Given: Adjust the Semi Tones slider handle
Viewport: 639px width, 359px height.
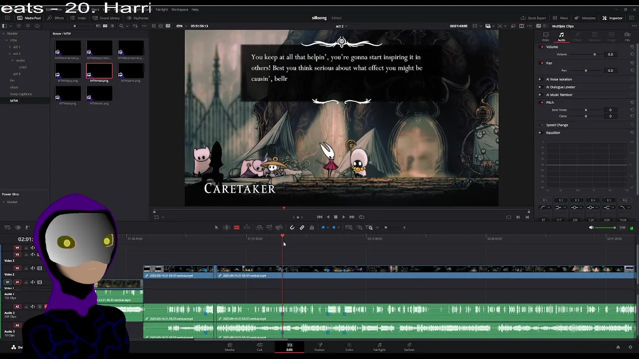Looking at the screenshot, I should (x=586, y=110).
